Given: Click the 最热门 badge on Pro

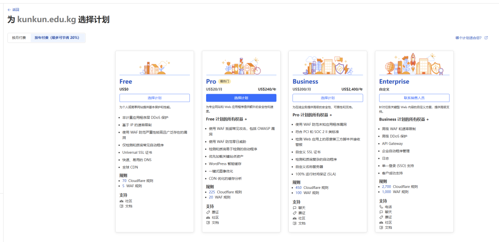Looking at the screenshot, I should coord(225,81).
